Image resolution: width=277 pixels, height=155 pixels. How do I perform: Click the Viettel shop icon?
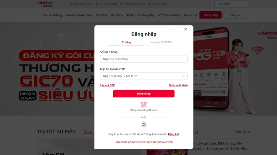click(x=150, y=3)
